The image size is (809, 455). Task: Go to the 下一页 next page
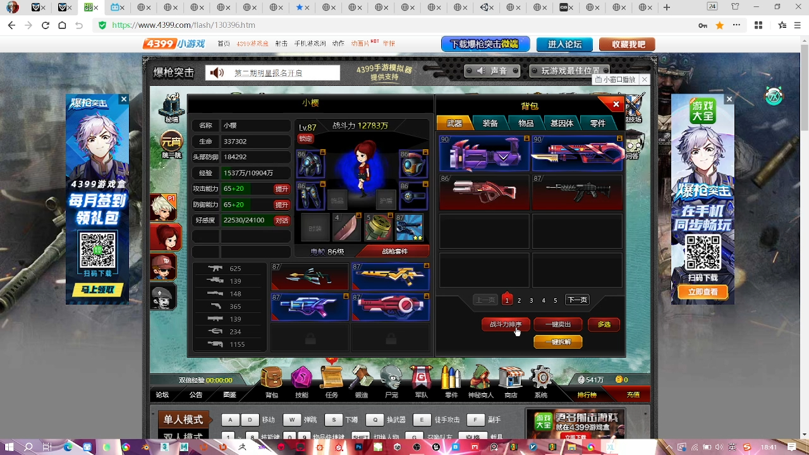[577, 300]
